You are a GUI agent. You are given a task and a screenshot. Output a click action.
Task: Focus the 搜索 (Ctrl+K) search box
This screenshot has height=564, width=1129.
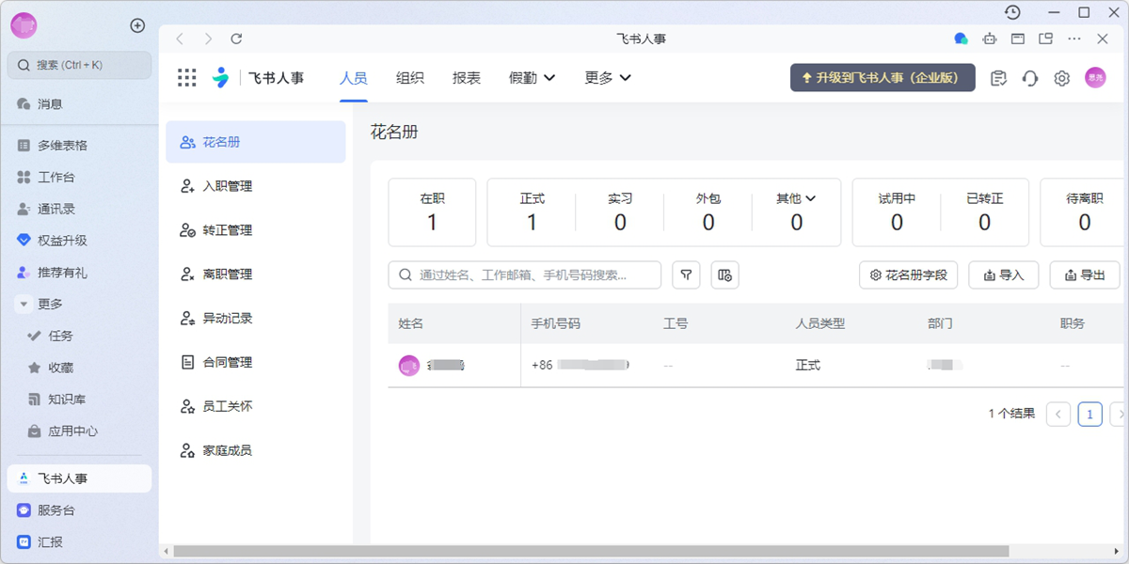[x=79, y=65]
